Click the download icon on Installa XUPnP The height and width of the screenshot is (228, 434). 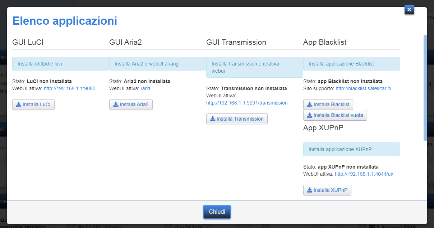(x=309, y=190)
